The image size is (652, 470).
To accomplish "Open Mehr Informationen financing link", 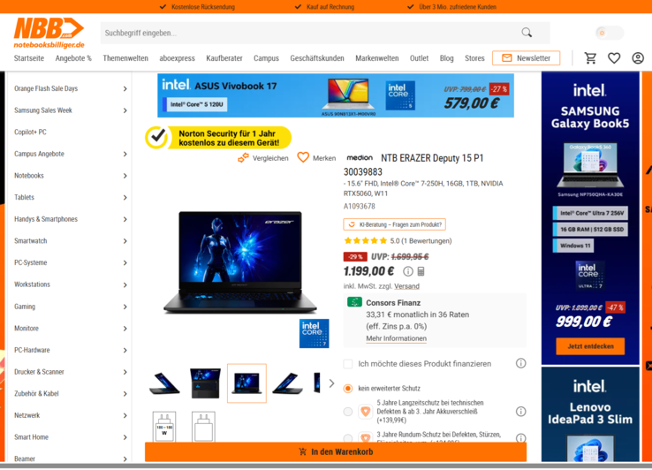I will tap(397, 338).
